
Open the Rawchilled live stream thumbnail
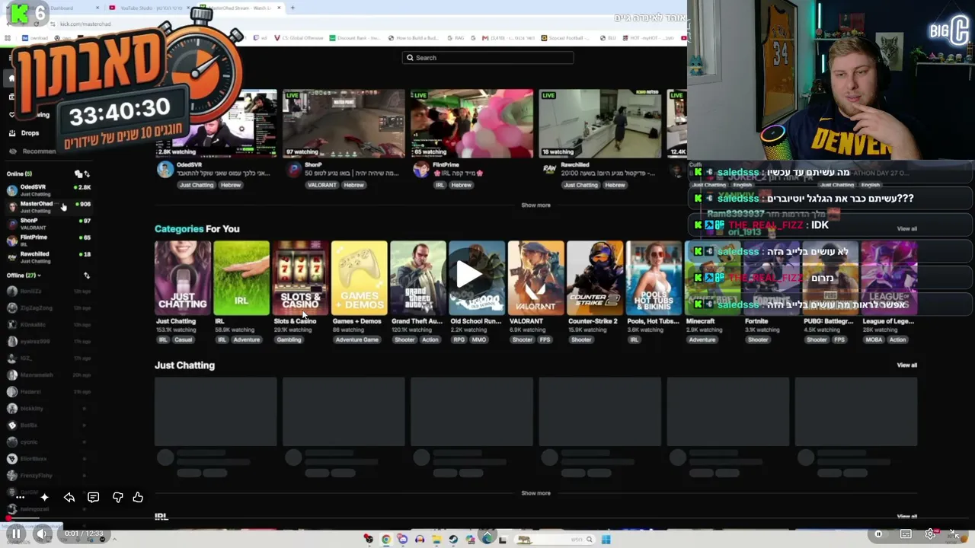pos(599,123)
